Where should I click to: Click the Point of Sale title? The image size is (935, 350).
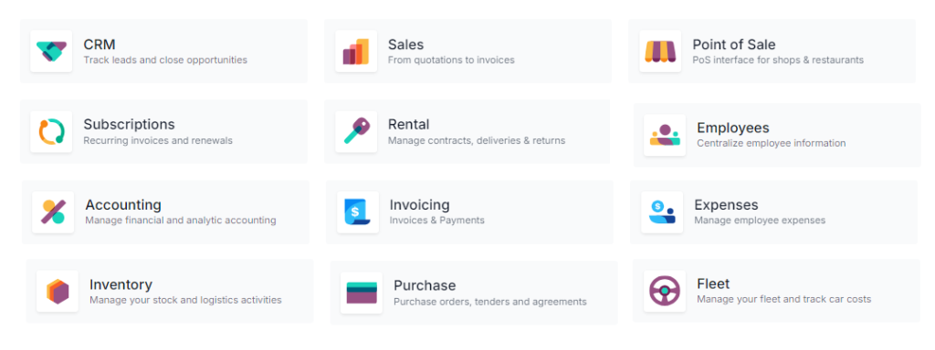click(x=734, y=45)
